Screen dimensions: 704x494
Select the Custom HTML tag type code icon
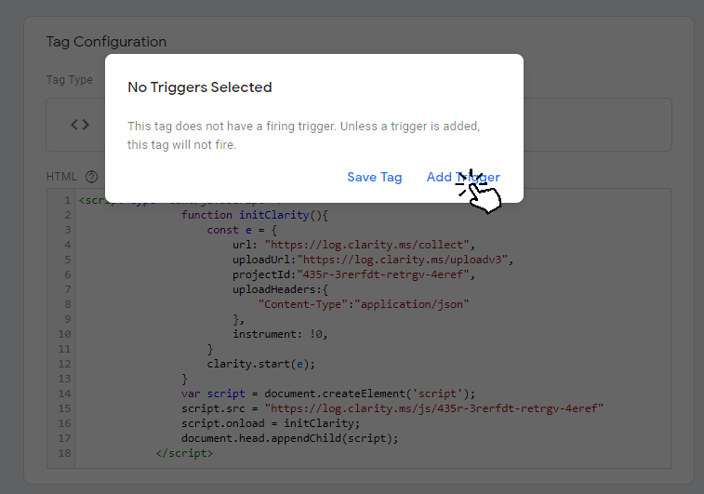coord(80,125)
